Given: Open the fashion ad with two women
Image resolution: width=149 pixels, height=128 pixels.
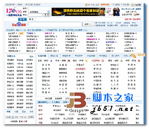Looking at the screenshot, I should coord(113,12).
